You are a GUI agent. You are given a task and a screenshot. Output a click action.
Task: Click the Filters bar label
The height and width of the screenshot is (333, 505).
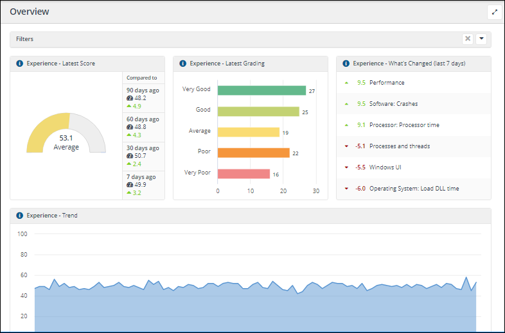(x=25, y=39)
